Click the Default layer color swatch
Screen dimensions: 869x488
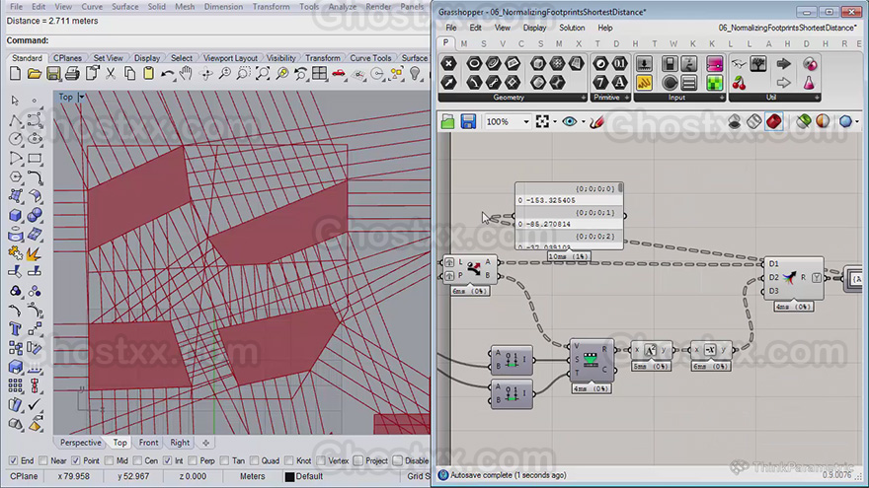[x=289, y=476]
